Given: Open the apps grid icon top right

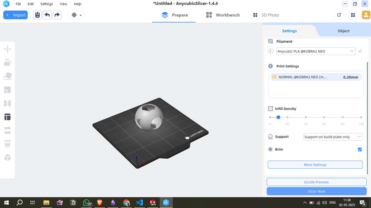Looking at the screenshot, I should (353, 15).
